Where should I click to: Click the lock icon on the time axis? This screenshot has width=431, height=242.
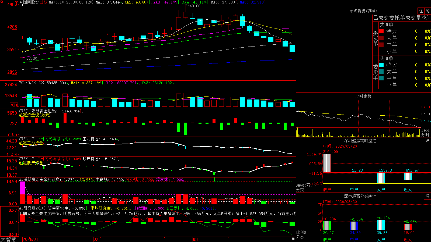(x=293, y=239)
